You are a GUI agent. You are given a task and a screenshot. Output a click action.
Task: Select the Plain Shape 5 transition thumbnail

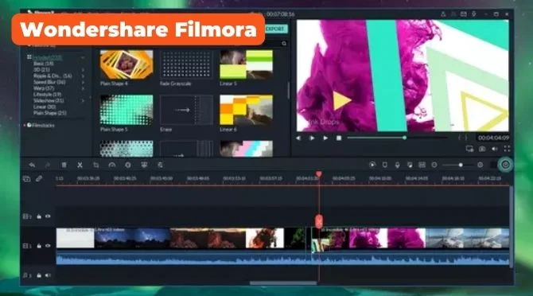tap(126, 110)
